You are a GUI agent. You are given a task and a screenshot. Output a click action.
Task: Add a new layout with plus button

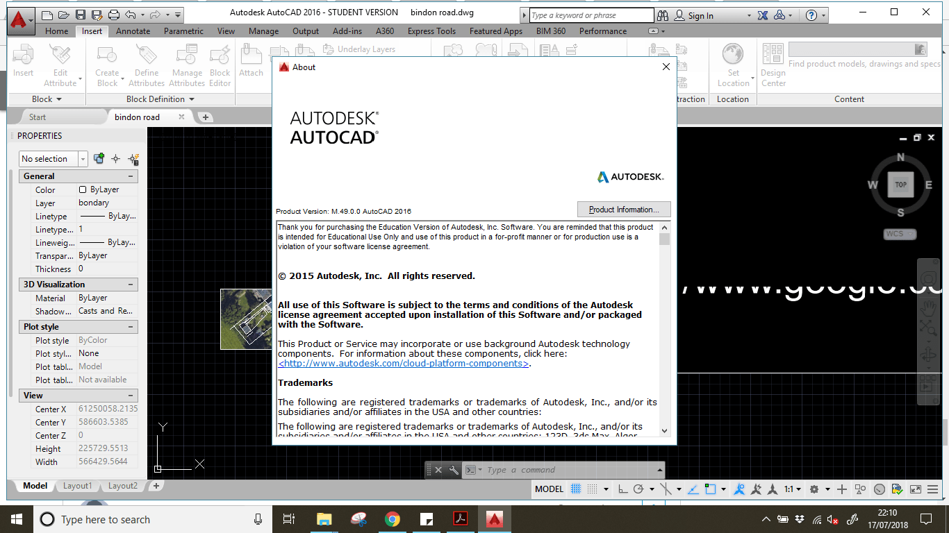[x=156, y=486]
